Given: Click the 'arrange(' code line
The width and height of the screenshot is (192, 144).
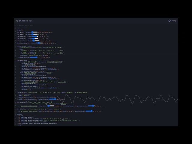Looking at the screenshot, I should tap(19, 114).
